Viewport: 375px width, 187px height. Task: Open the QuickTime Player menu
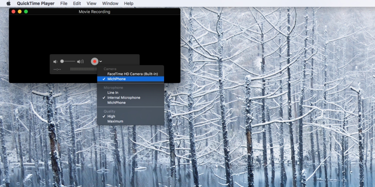(36, 4)
